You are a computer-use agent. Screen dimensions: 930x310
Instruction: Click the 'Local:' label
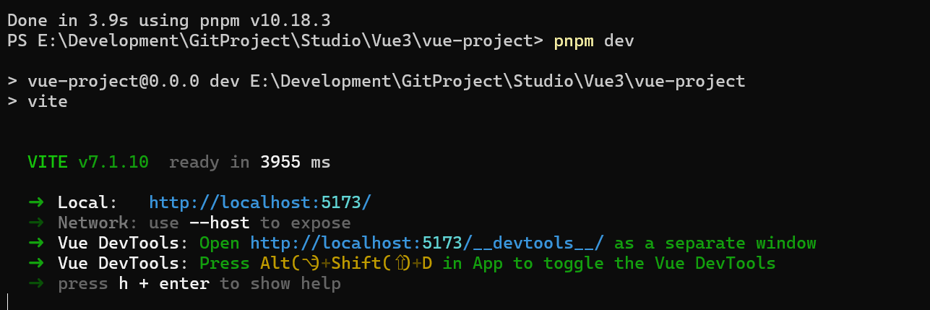click(88, 202)
